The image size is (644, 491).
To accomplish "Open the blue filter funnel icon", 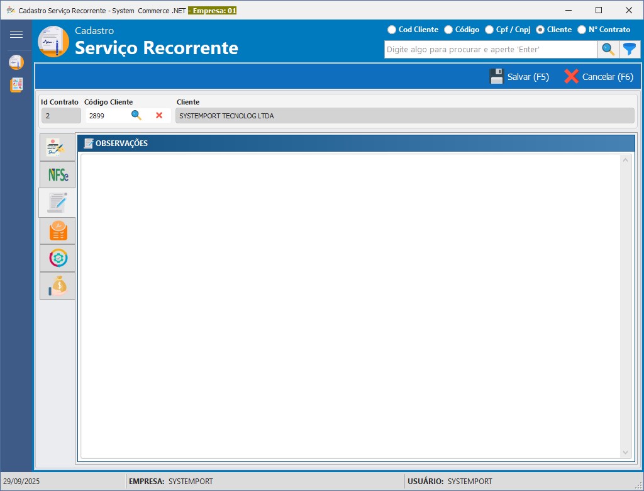I will point(630,49).
